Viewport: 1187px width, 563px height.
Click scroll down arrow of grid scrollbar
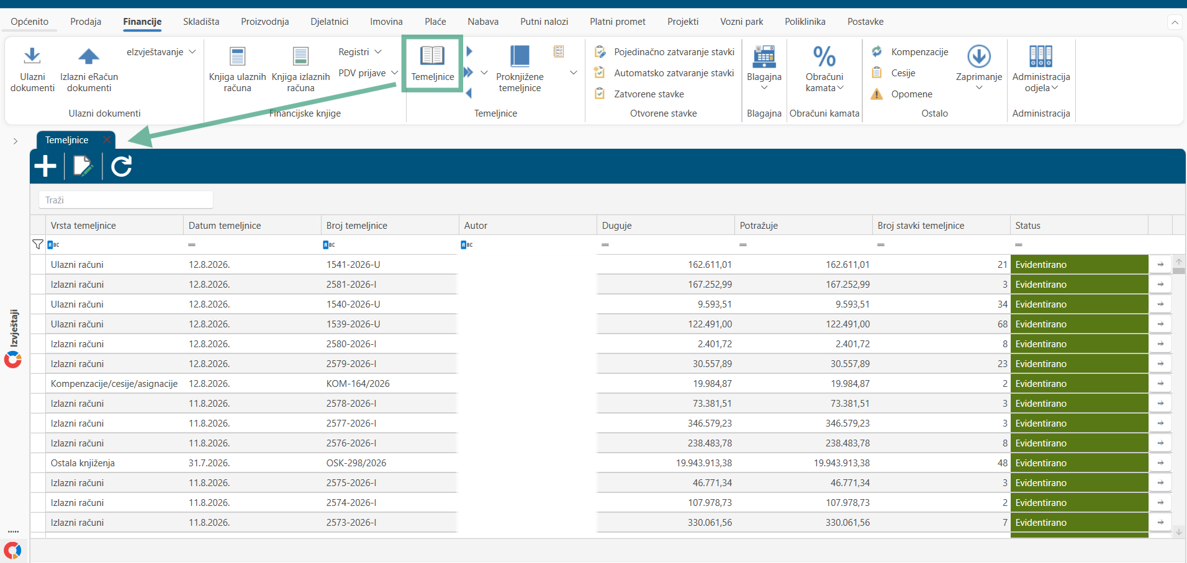point(1179,531)
